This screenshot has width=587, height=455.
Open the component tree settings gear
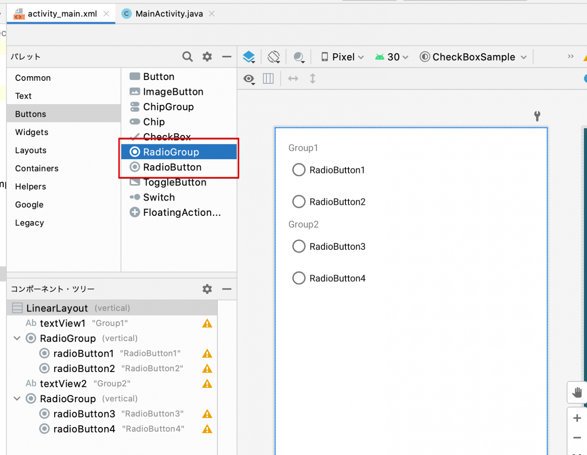tap(207, 289)
